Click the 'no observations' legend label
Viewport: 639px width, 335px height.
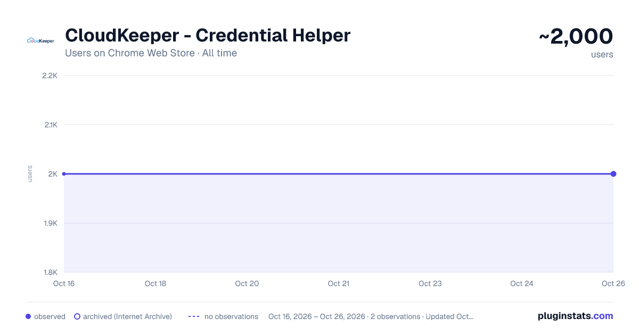tap(231, 316)
